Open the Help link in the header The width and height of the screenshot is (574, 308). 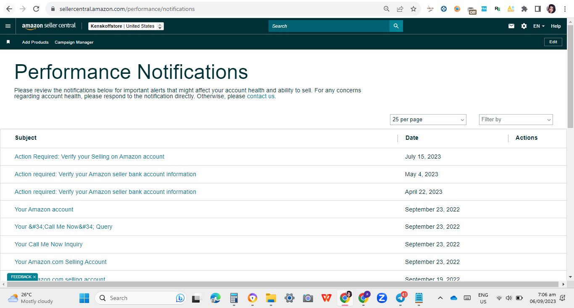[556, 26]
